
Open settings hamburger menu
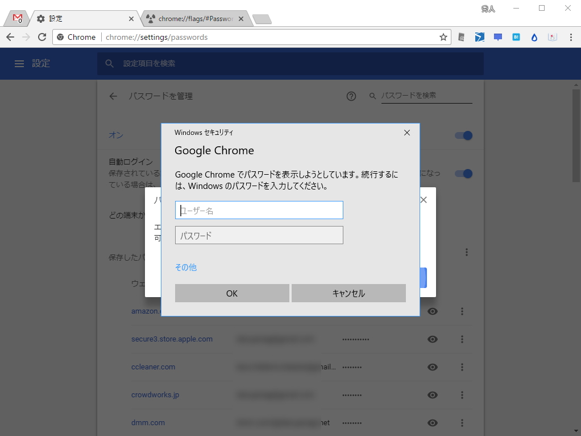19,64
